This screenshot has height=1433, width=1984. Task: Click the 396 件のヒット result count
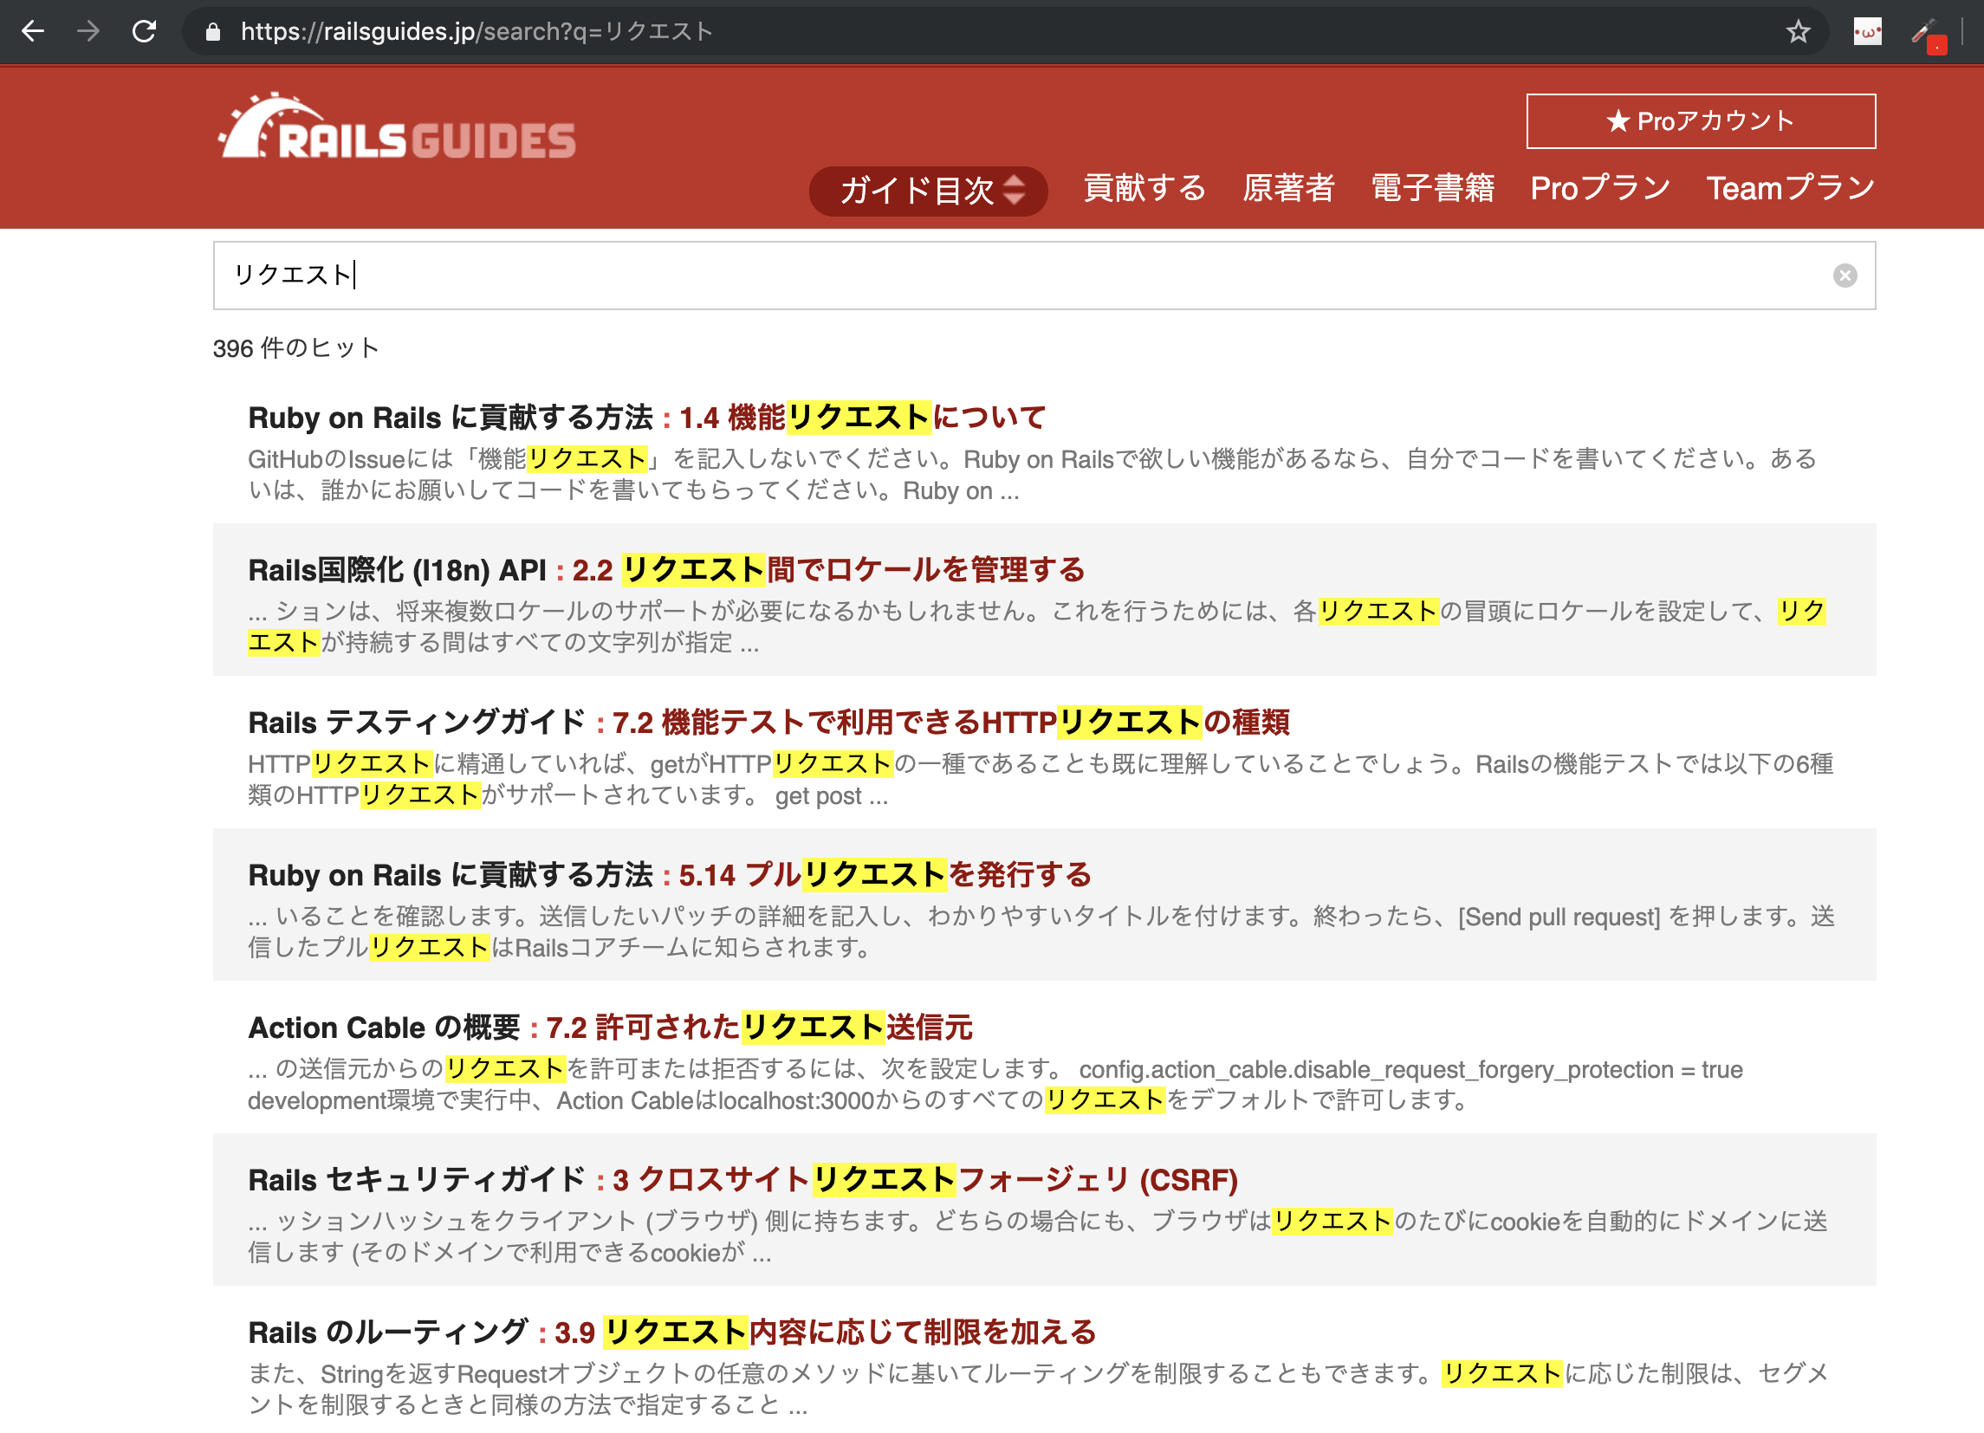point(295,348)
